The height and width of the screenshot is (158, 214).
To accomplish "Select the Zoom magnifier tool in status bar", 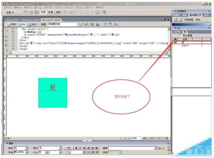I will tap(129, 139).
